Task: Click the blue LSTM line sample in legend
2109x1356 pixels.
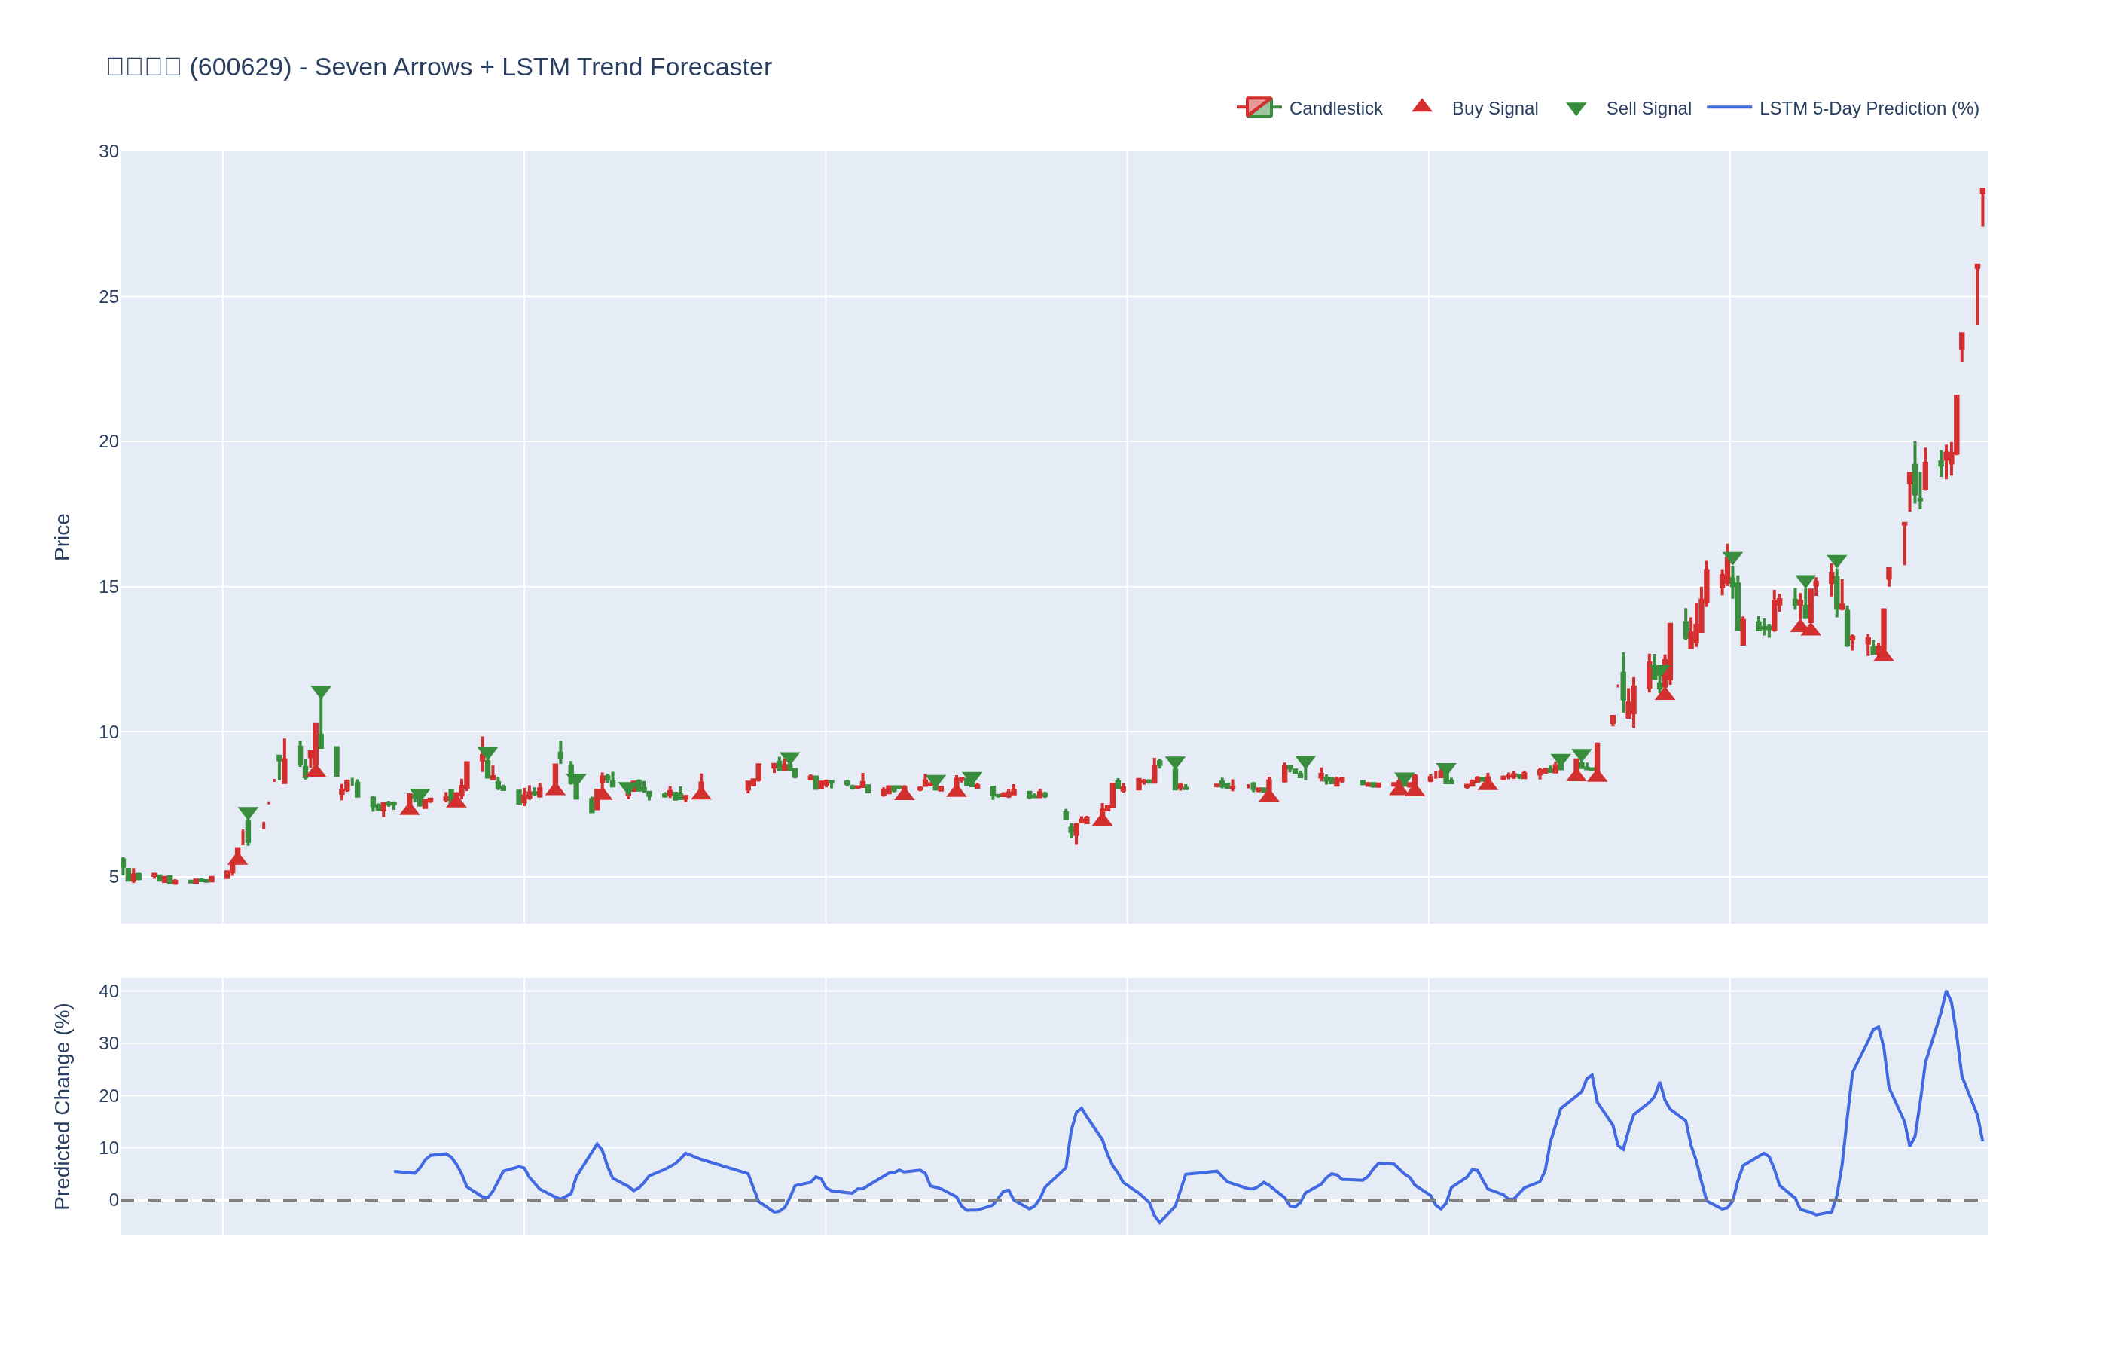Action: click(x=1728, y=108)
